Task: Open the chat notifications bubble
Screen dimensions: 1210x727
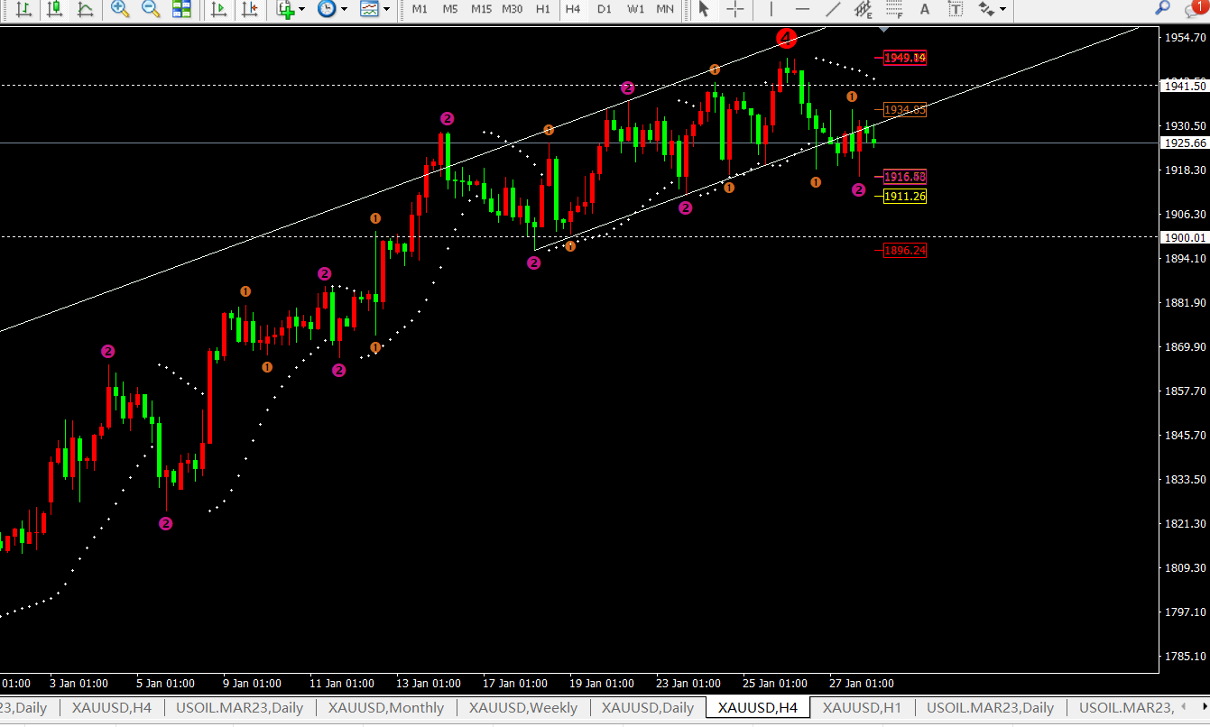Action: (1195, 9)
